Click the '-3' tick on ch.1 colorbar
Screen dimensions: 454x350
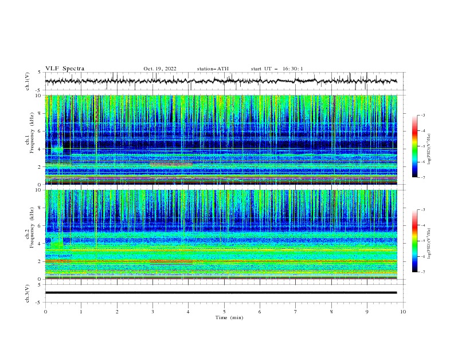point(422,115)
